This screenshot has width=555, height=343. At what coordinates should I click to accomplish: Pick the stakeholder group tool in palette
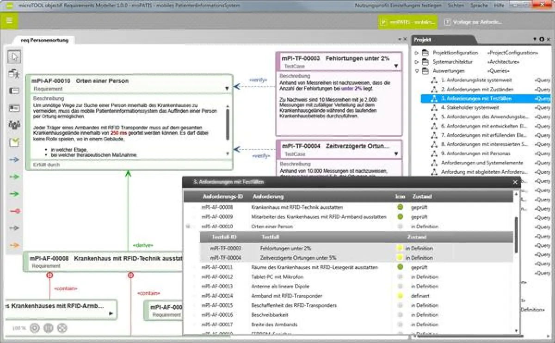pos(14,125)
